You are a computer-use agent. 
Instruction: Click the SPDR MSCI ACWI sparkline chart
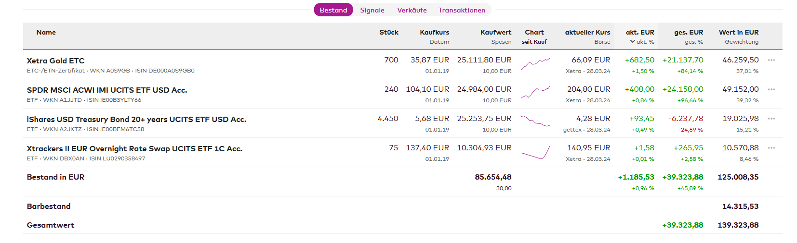click(x=535, y=92)
